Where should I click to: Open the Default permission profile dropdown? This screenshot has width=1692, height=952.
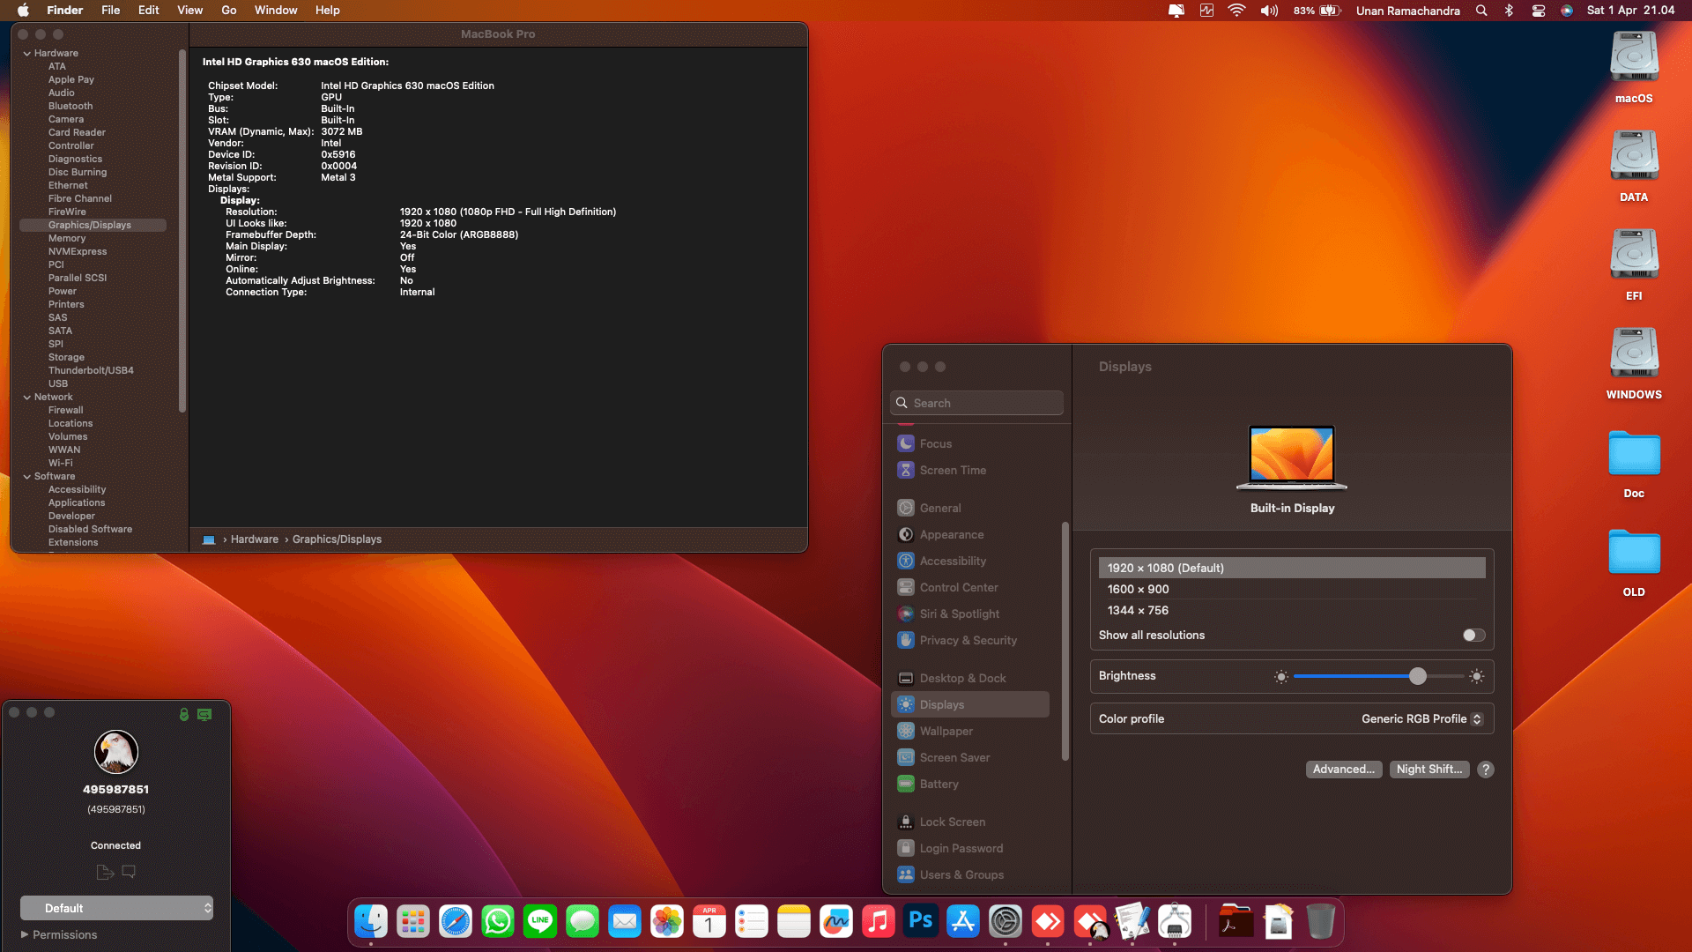coord(116,907)
